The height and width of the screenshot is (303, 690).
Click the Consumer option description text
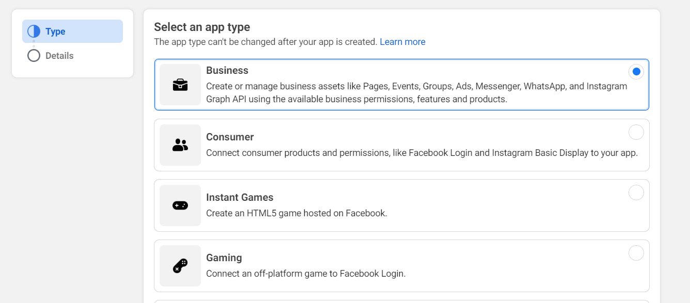pyautogui.click(x=421, y=153)
